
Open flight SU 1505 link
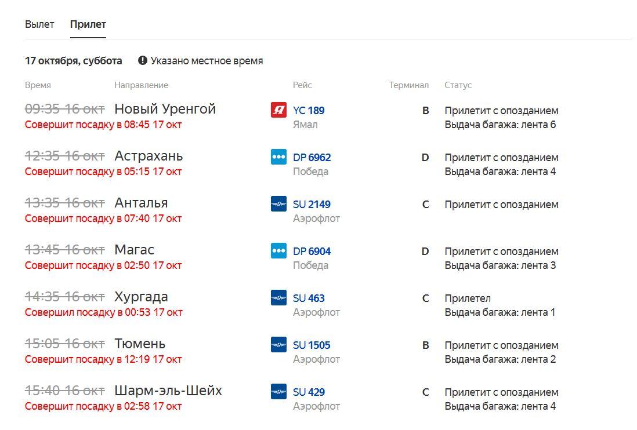point(312,345)
